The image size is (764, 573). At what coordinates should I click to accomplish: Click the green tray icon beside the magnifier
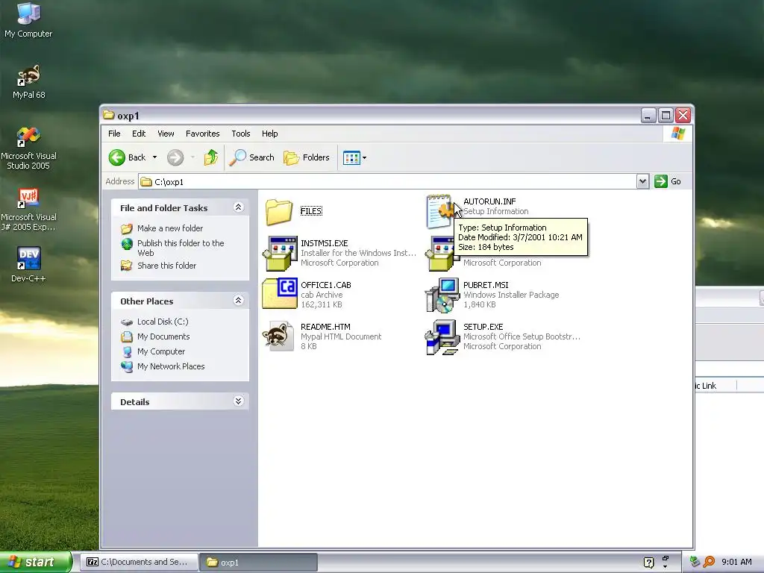(695, 562)
